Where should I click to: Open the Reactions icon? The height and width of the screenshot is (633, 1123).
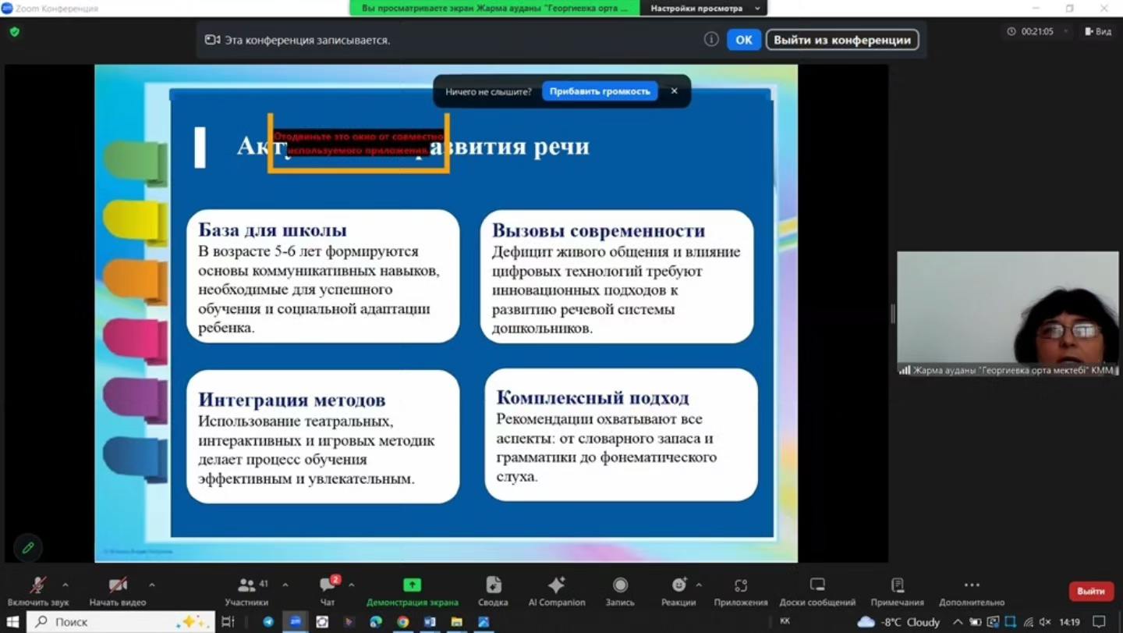(x=679, y=585)
